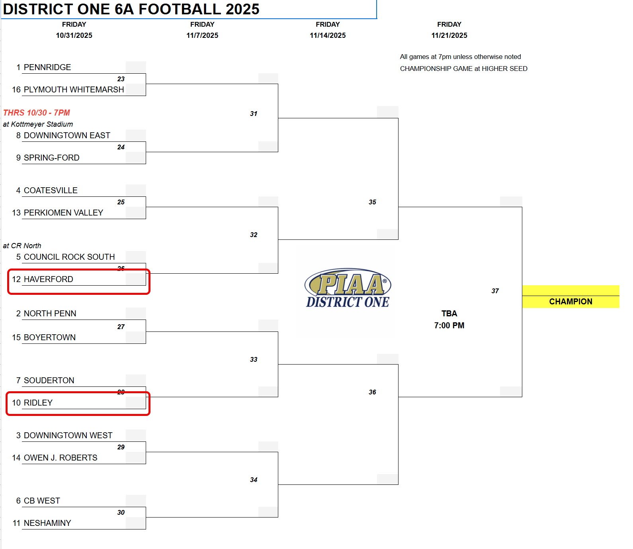
Task: Click the District One 6A Football title
Action: [131, 9]
